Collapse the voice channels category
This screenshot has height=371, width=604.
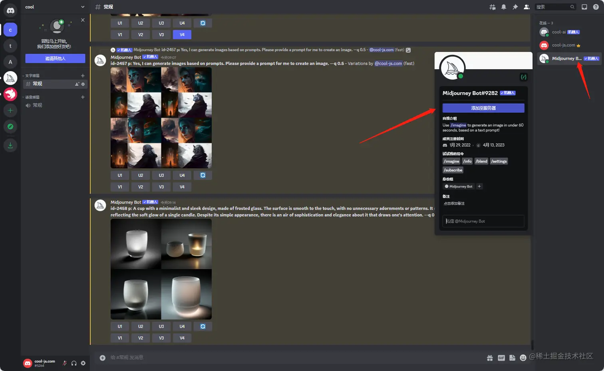pos(31,97)
